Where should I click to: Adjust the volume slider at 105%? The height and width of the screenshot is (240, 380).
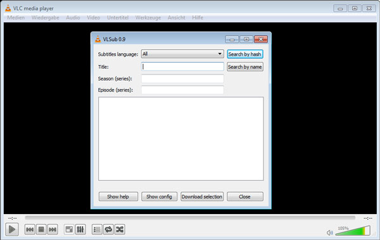click(353, 231)
